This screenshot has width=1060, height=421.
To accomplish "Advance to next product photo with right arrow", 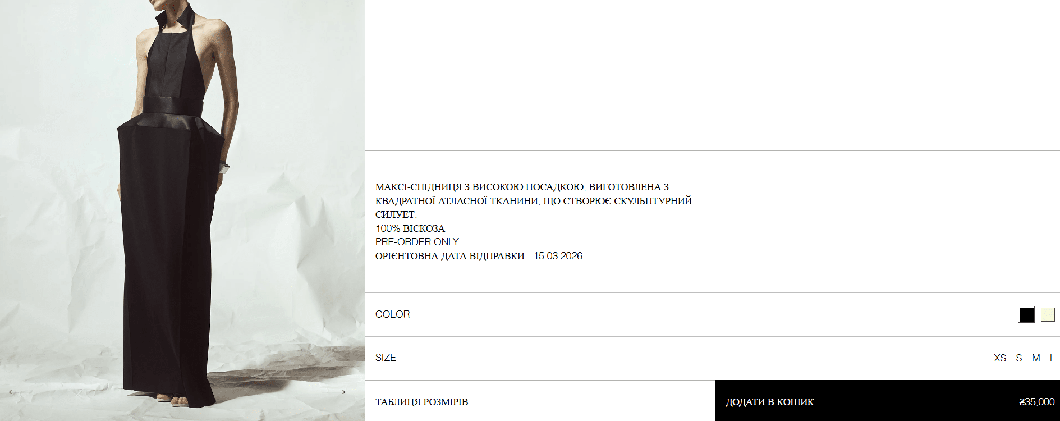I will [333, 392].
